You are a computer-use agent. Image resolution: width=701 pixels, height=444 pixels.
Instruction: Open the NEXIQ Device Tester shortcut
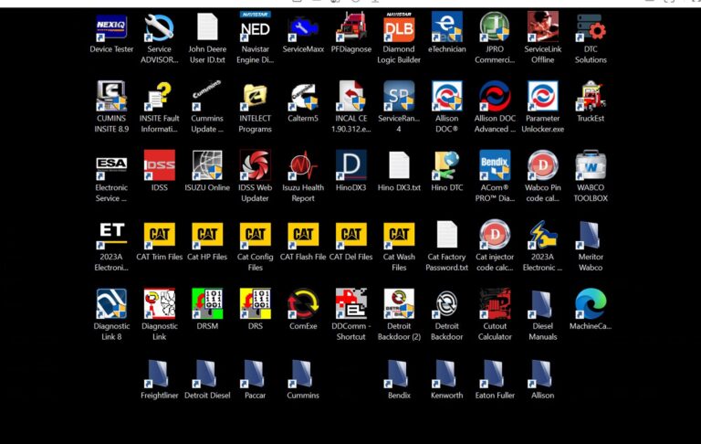[x=111, y=27]
